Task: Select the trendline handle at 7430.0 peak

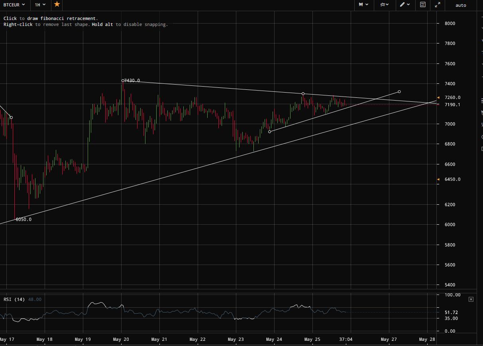Action: (x=123, y=81)
